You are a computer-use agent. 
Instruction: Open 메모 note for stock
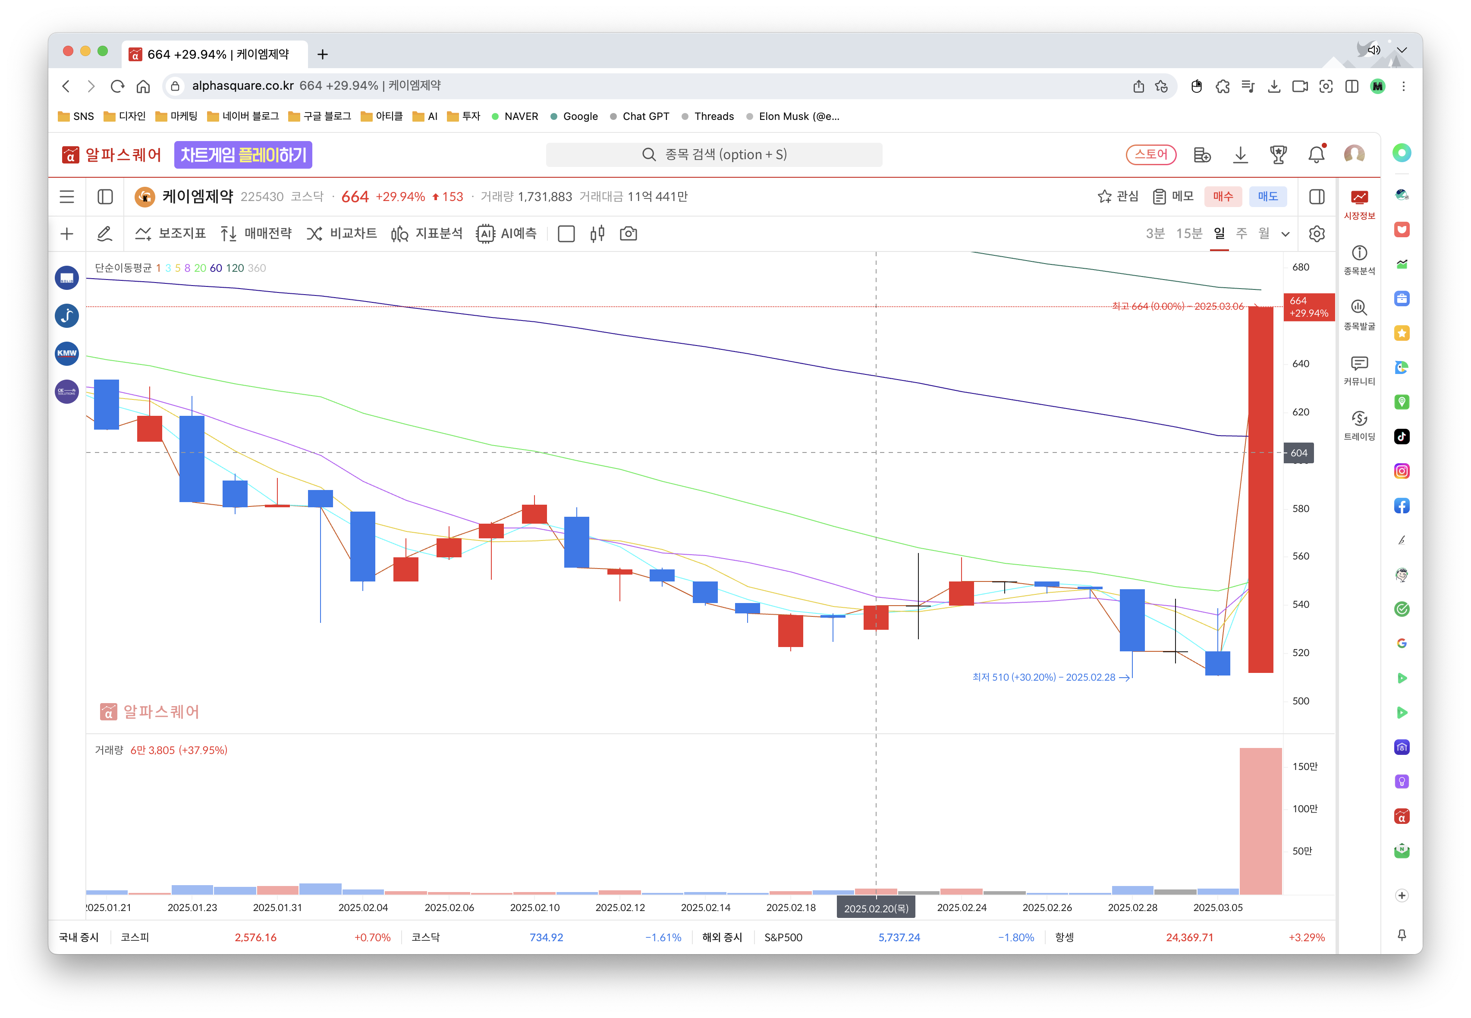tap(1173, 197)
